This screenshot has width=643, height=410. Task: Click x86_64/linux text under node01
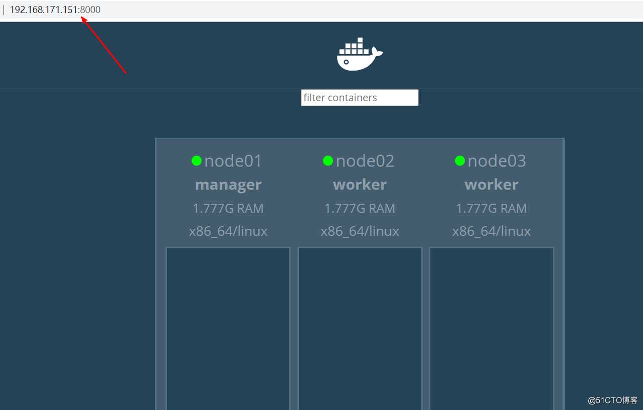point(228,231)
